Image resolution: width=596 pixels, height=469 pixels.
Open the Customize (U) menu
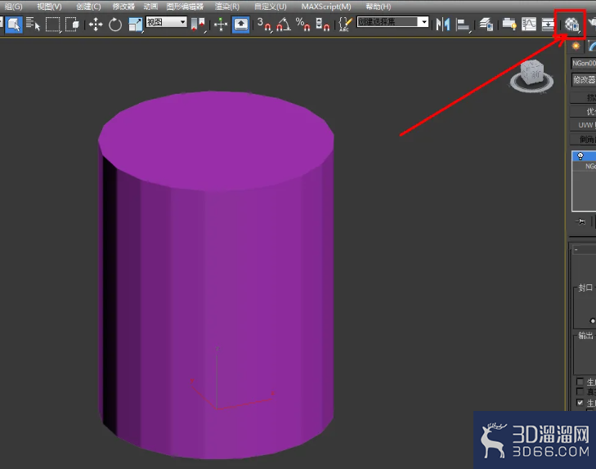271,7
